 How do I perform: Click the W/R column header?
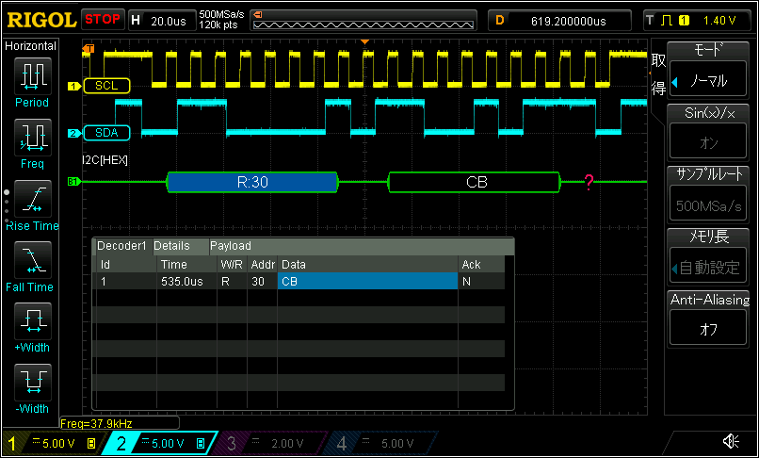[x=232, y=265]
